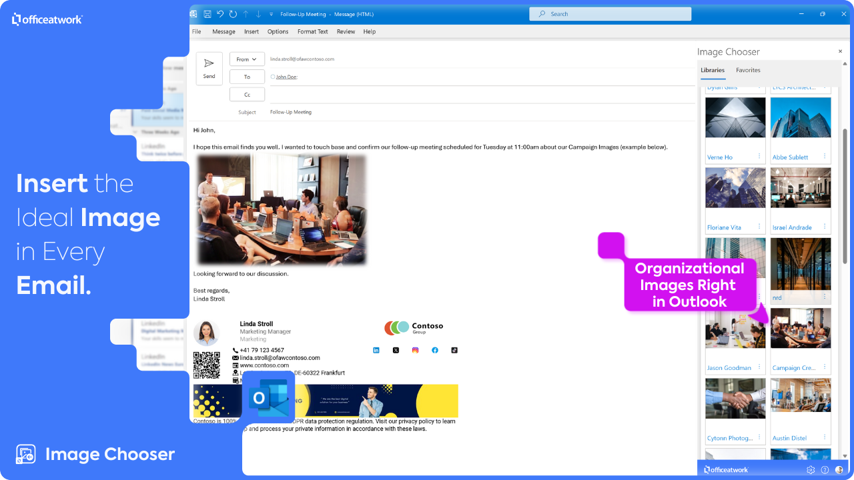Image resolution: width=854 pixels, height=480 pixels.
Task: Edit the Subject field text Follow-Up Meeting
Action: 291,112
